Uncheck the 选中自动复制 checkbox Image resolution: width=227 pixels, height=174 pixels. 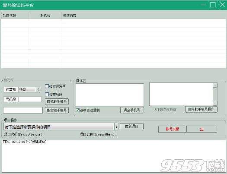coord(77,110)
